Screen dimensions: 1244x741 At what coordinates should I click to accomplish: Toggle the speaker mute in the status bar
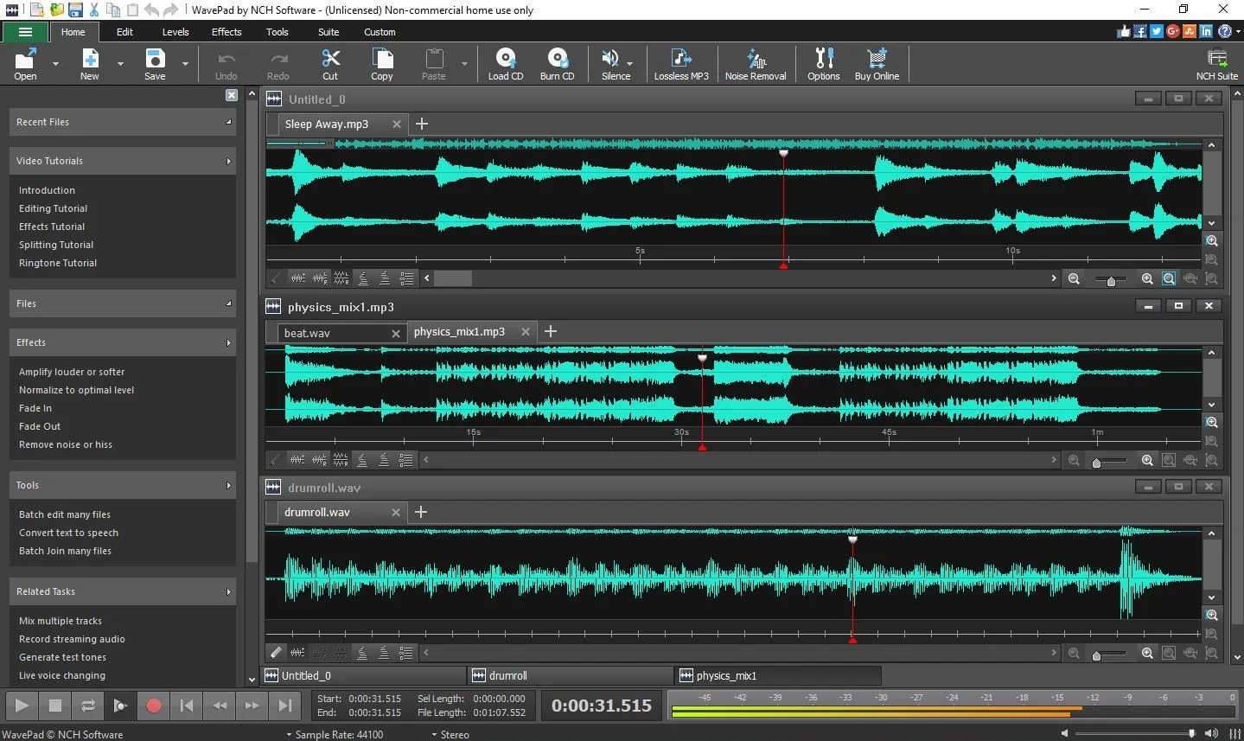point(1210,733)
